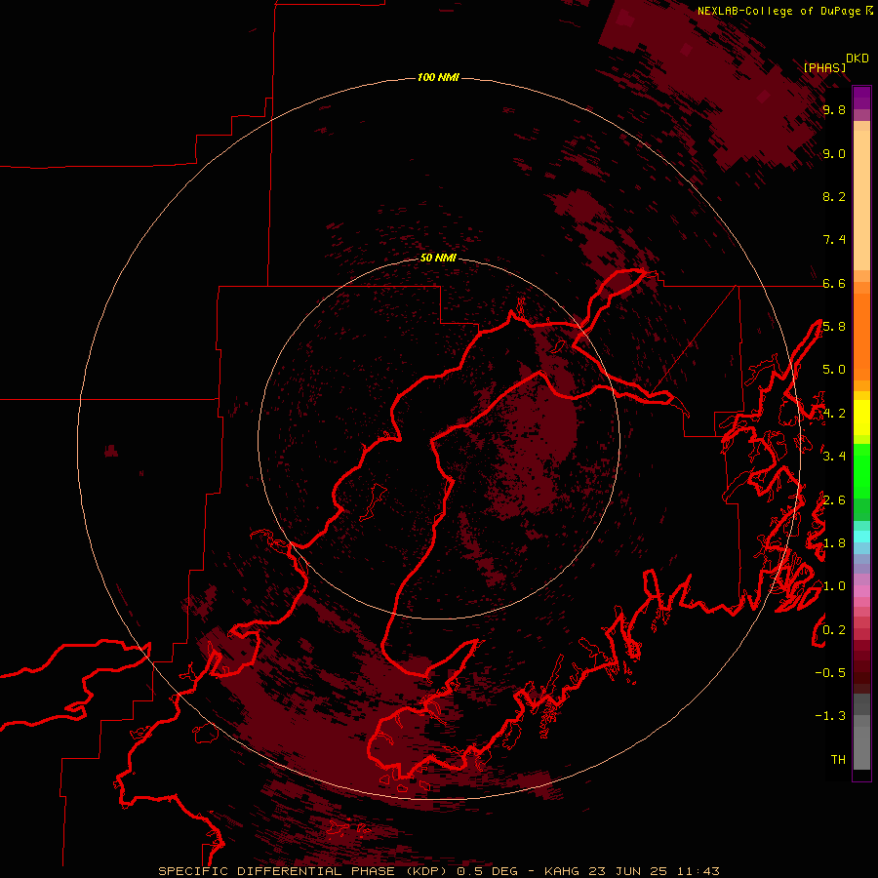
Task: Click the 2.6 legend value
Action: pos(834,500)
